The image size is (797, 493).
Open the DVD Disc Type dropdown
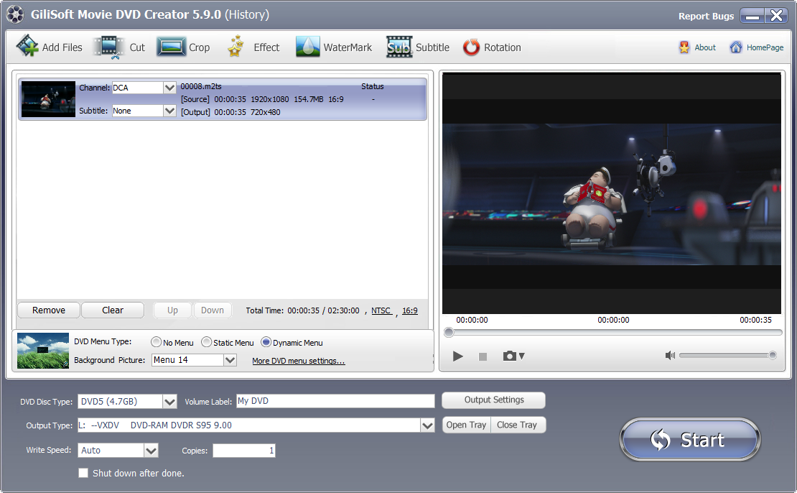169,401
